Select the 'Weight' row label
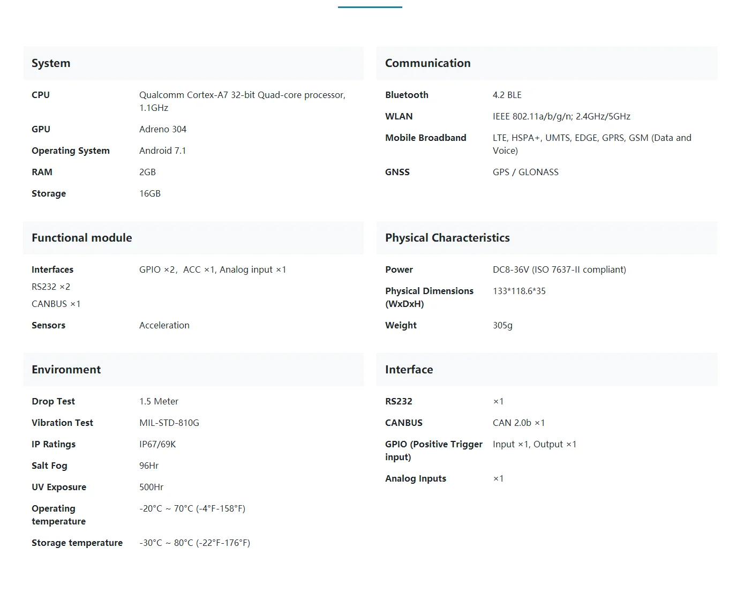Viewport: 744px width, 615px height. pyautogui.click(x=401, y=325)
